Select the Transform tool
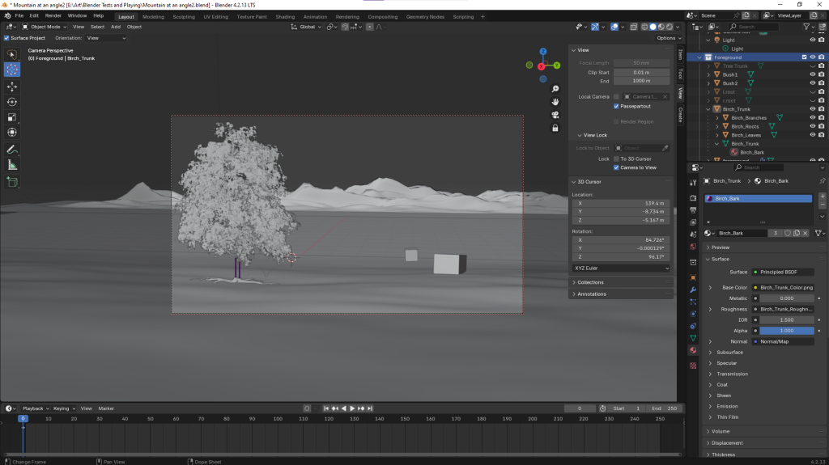The width and height of the screenshot is (829, 465). pyautogui.click(x=12, y=133)
